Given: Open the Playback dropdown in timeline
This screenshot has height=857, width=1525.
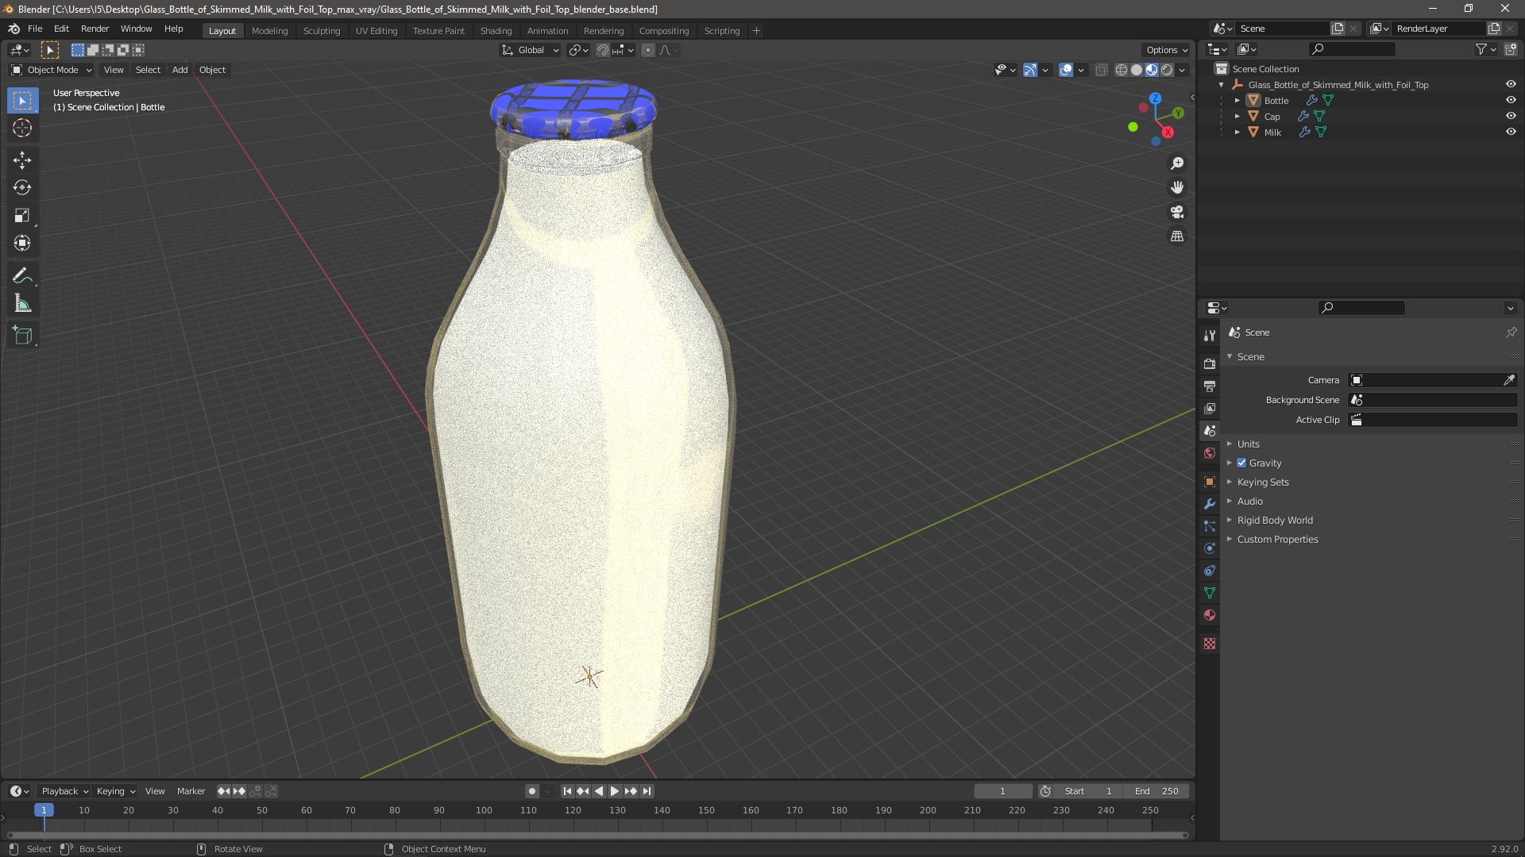Looking at the screenshot, I should [64, 791].
